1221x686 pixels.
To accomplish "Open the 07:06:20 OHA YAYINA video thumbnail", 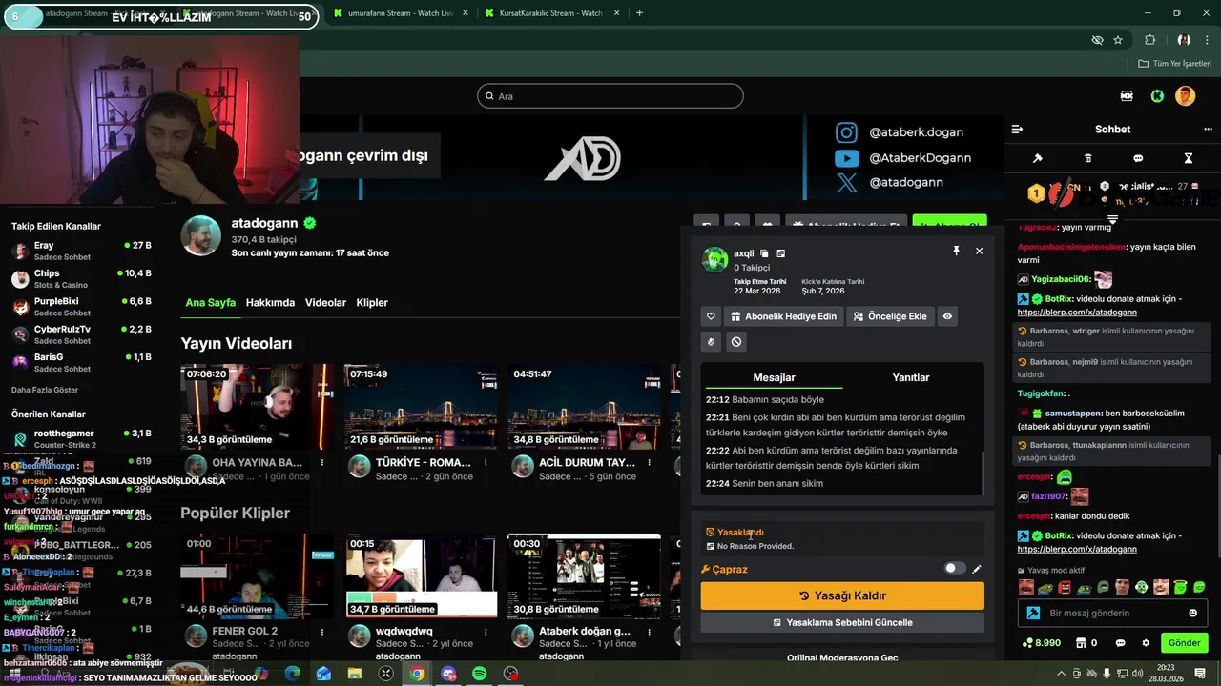I will [x=258, y=407].
